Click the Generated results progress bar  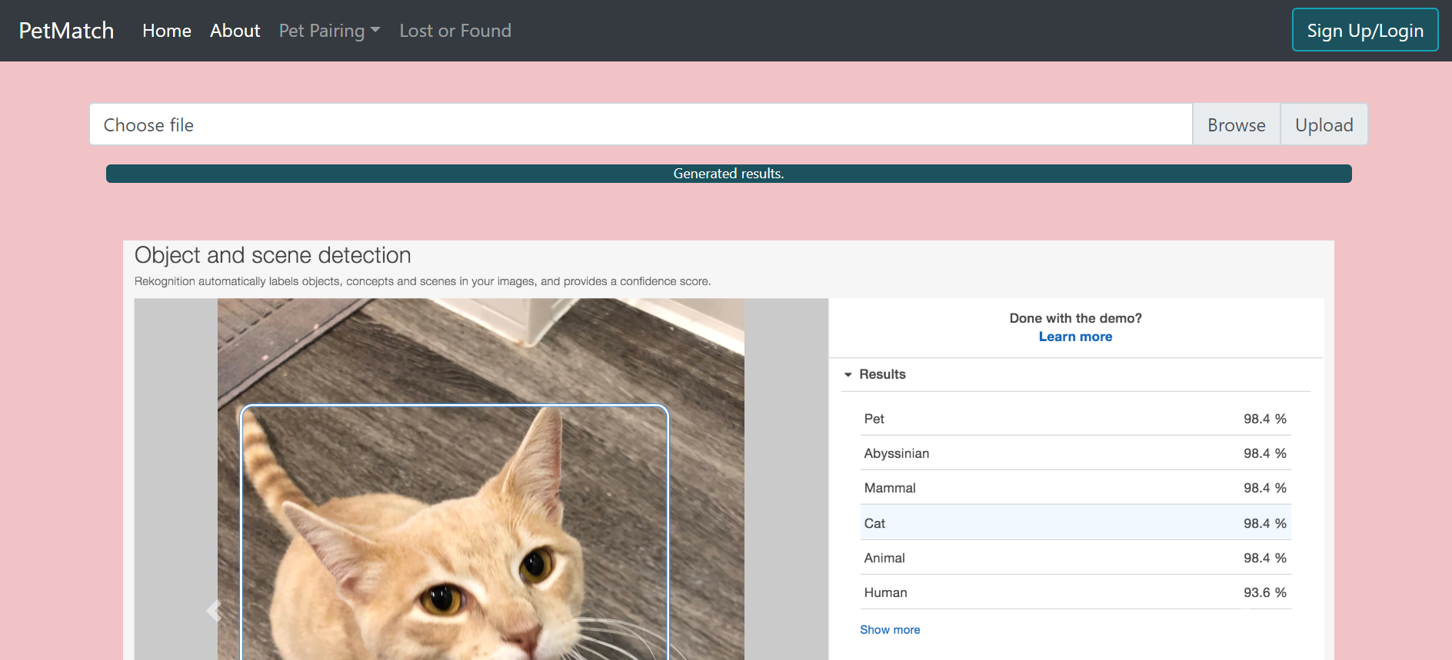728,174
